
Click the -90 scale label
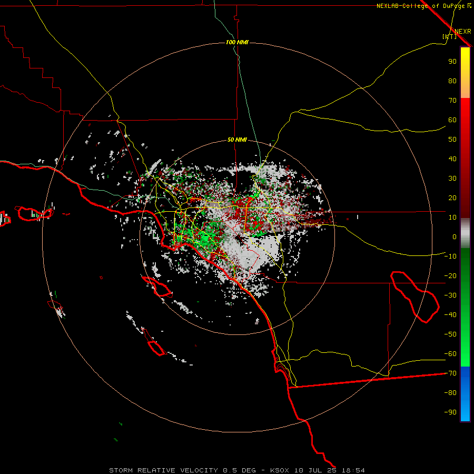[450, 412]
